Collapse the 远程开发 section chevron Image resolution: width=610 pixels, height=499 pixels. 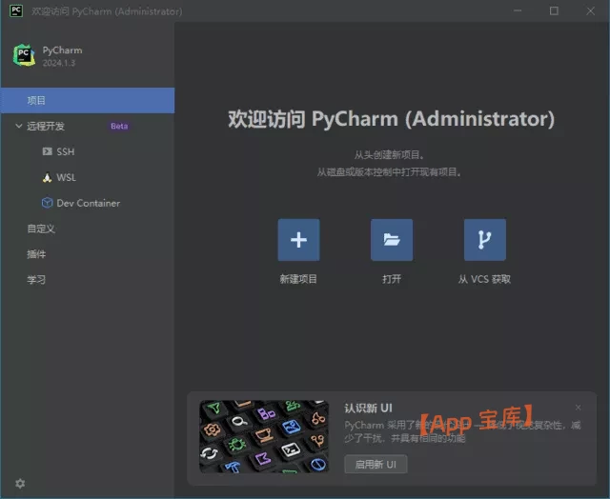[x=18, y=126]
